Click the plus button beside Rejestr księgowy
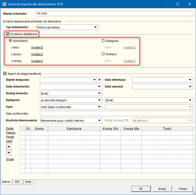Viewport: 196px width, 195px height. point(100,80)
